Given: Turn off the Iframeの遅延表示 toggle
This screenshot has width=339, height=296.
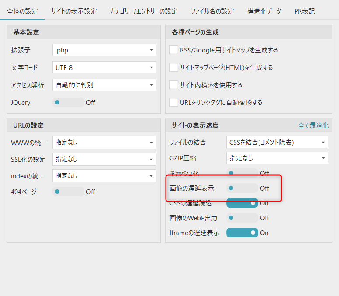Looking at the screenshot, I should tap(242, 233).
